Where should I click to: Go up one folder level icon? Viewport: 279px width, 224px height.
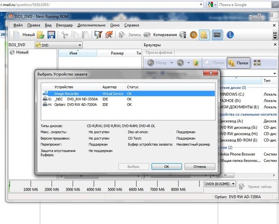coord(196,63)
